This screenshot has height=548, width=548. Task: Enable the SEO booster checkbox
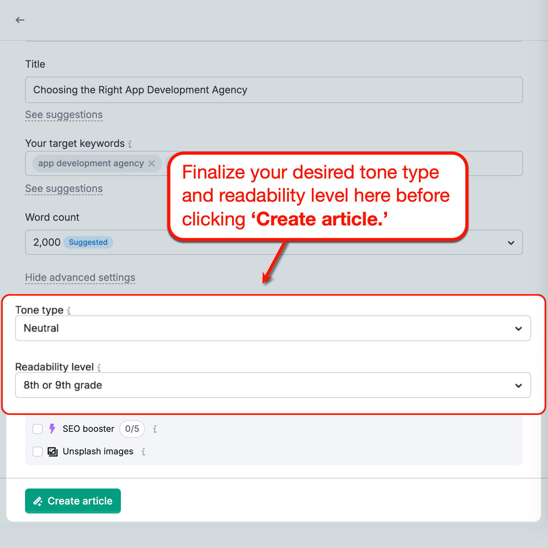pyautogui.click(x=38, y=429)
